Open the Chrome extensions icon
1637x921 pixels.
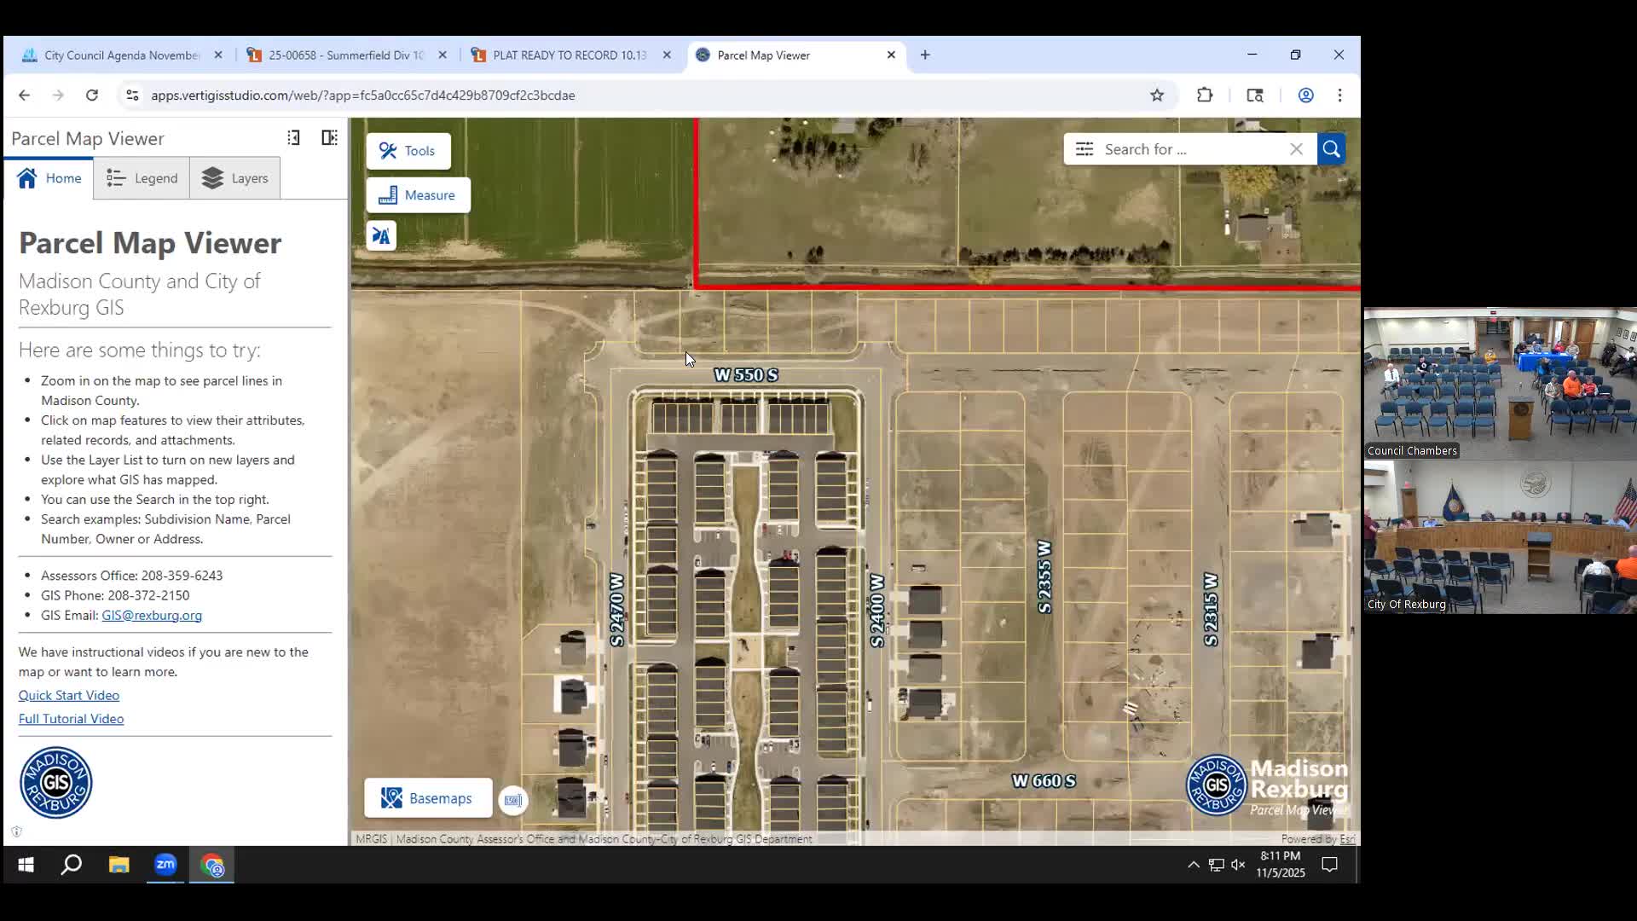1204,95
